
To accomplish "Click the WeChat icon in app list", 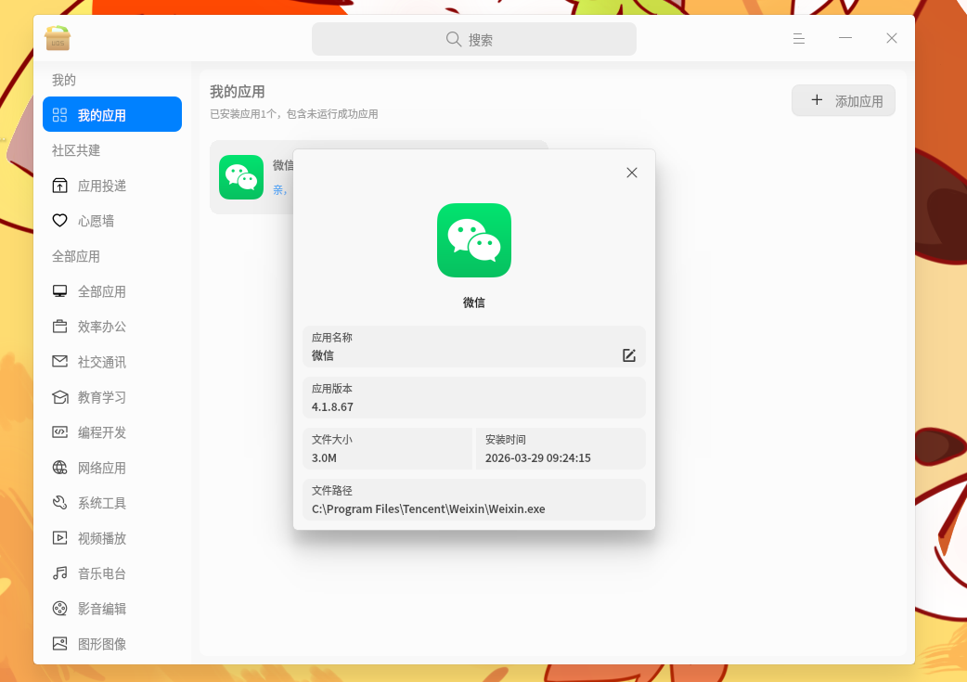I will pos(241,177).
